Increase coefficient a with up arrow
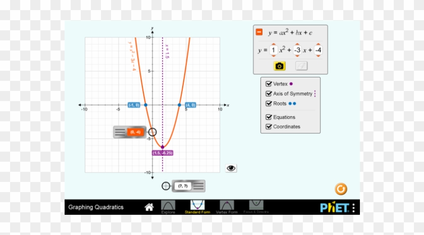The height and width of the screenshot is (235, 424). pyautogui.click(x=273, y=44)
